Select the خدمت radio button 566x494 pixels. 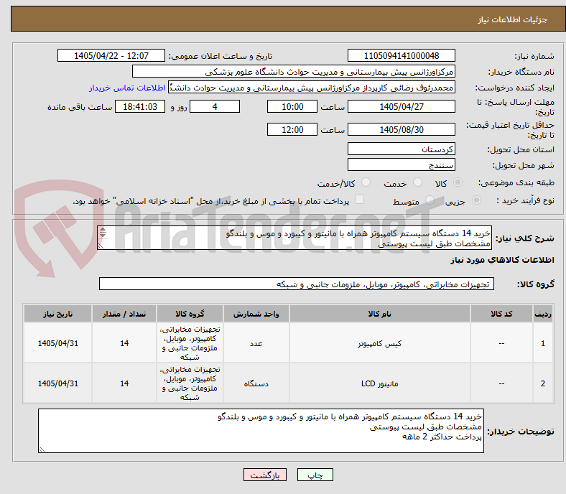tap(417, 182)
